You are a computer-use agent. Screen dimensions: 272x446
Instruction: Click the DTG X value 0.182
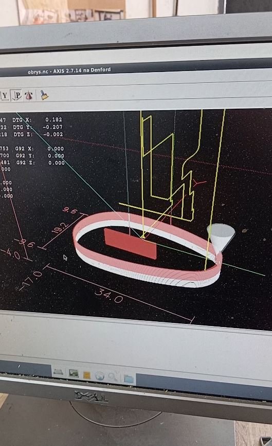(53, 120)
